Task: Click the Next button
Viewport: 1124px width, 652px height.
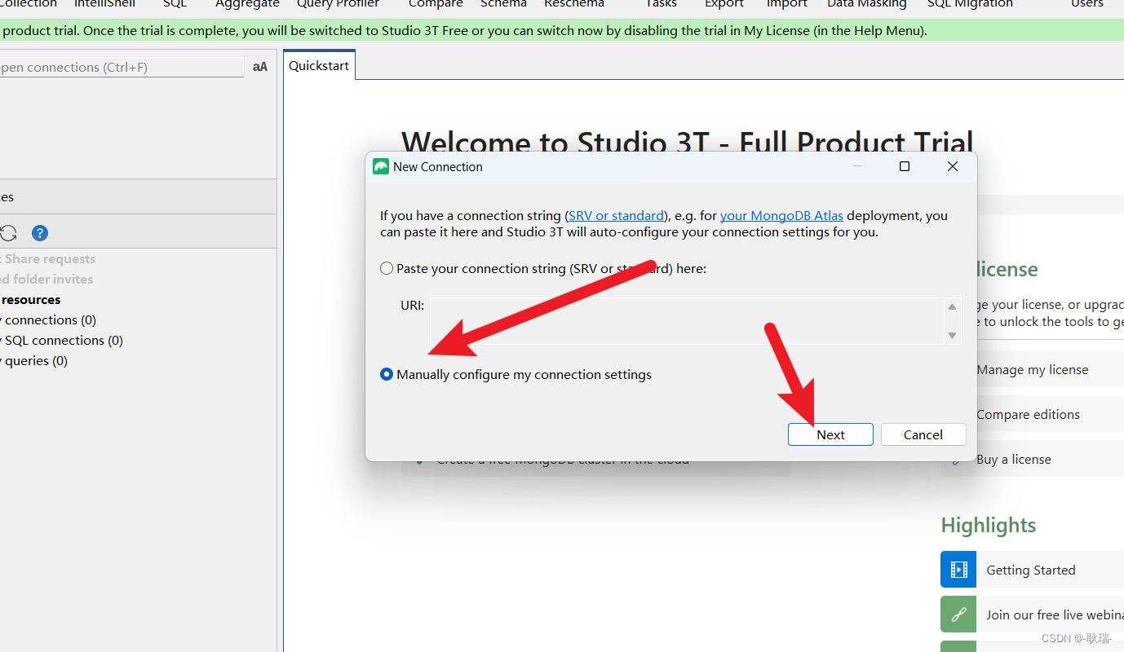Action: click(x=830, y=434)
